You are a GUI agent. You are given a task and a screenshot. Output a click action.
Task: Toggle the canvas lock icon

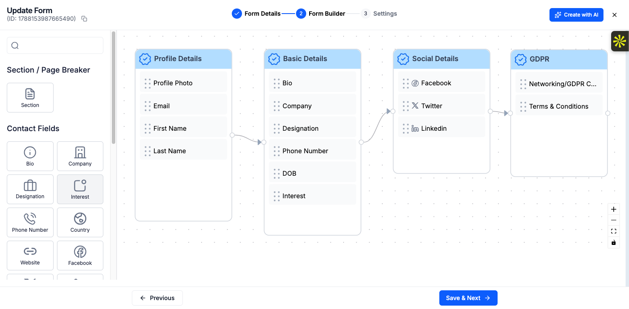tap(613, 242)
